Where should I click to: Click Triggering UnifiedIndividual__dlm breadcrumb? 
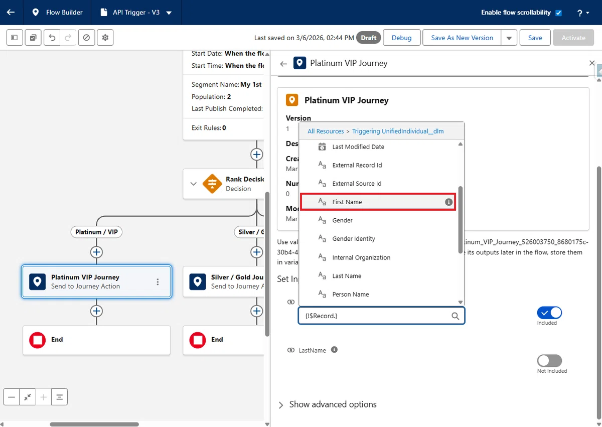(398, 131)
